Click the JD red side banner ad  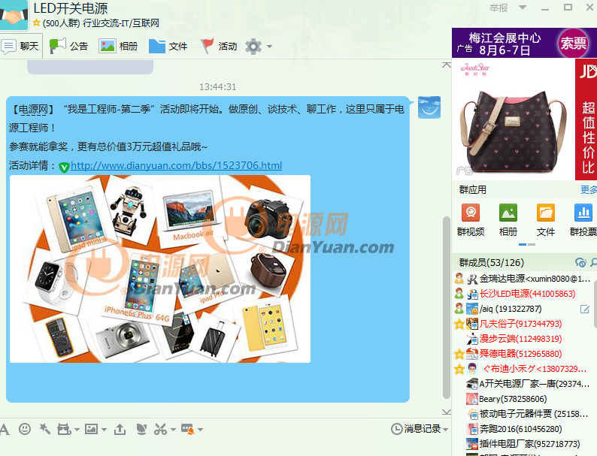click(586, 119)
